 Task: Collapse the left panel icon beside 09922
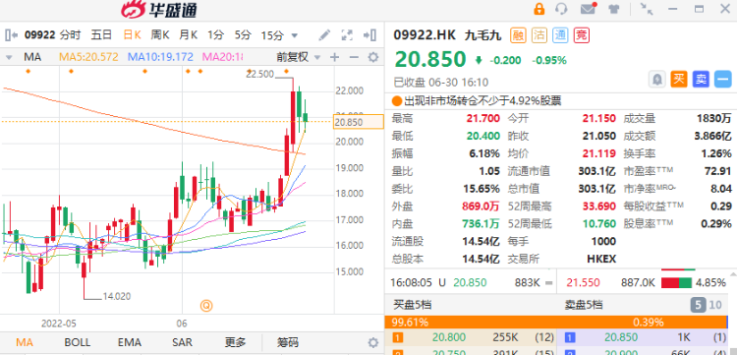pyautogui.click(x=11, y=34)
